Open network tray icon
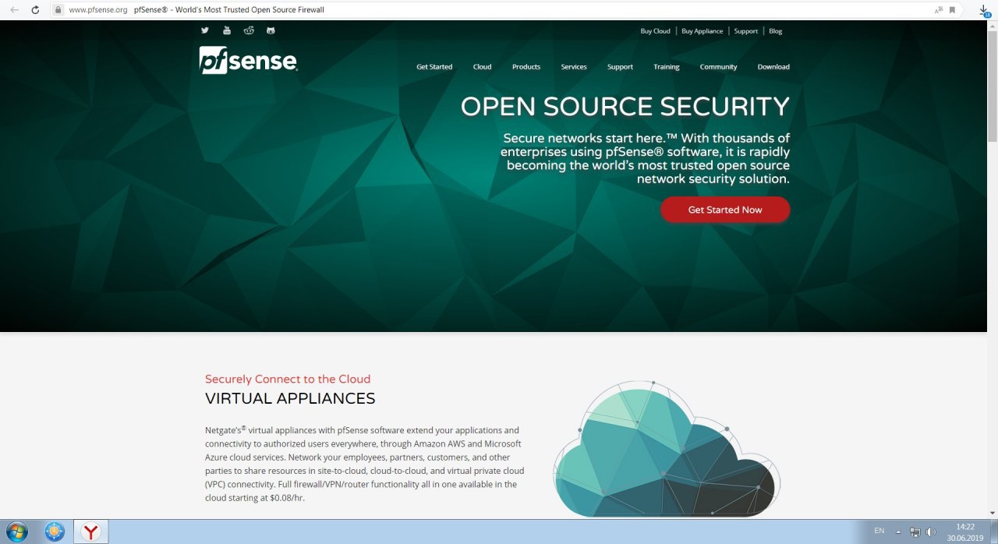This screenshot has width=998, height=544. [x=915, y=532]
